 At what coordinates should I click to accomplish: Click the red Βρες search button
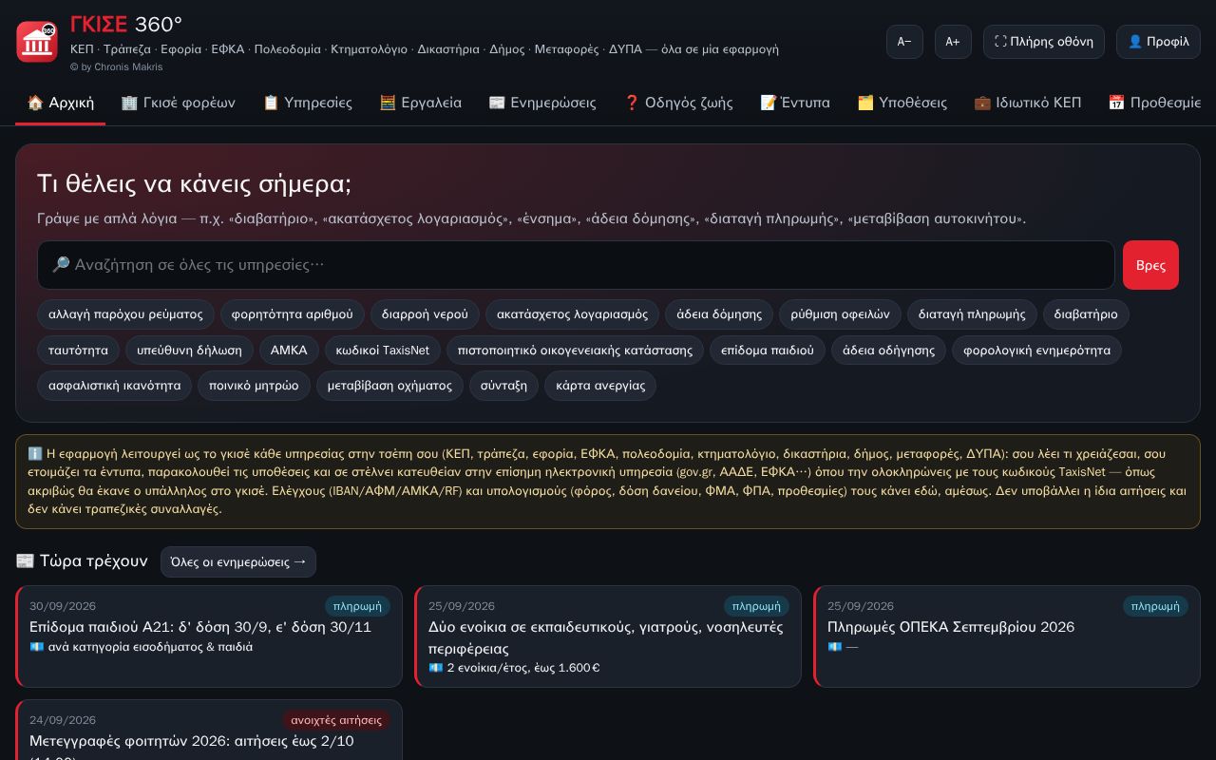pyautogui.click(x=1150, y=265)
